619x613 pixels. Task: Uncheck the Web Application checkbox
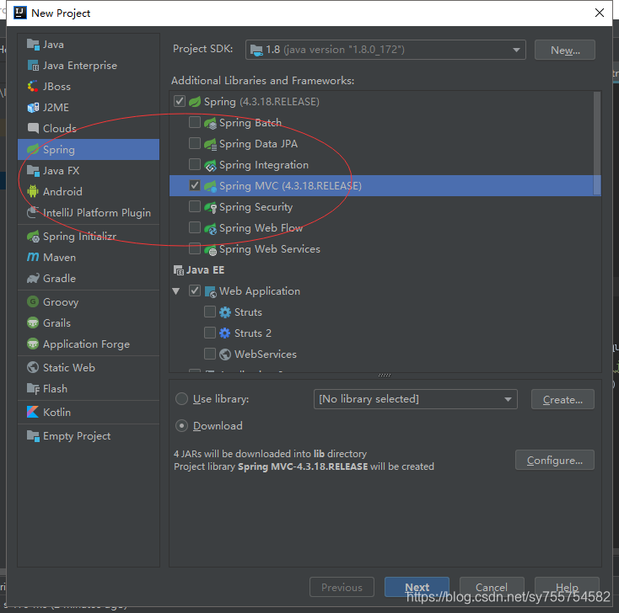point(195,291)
